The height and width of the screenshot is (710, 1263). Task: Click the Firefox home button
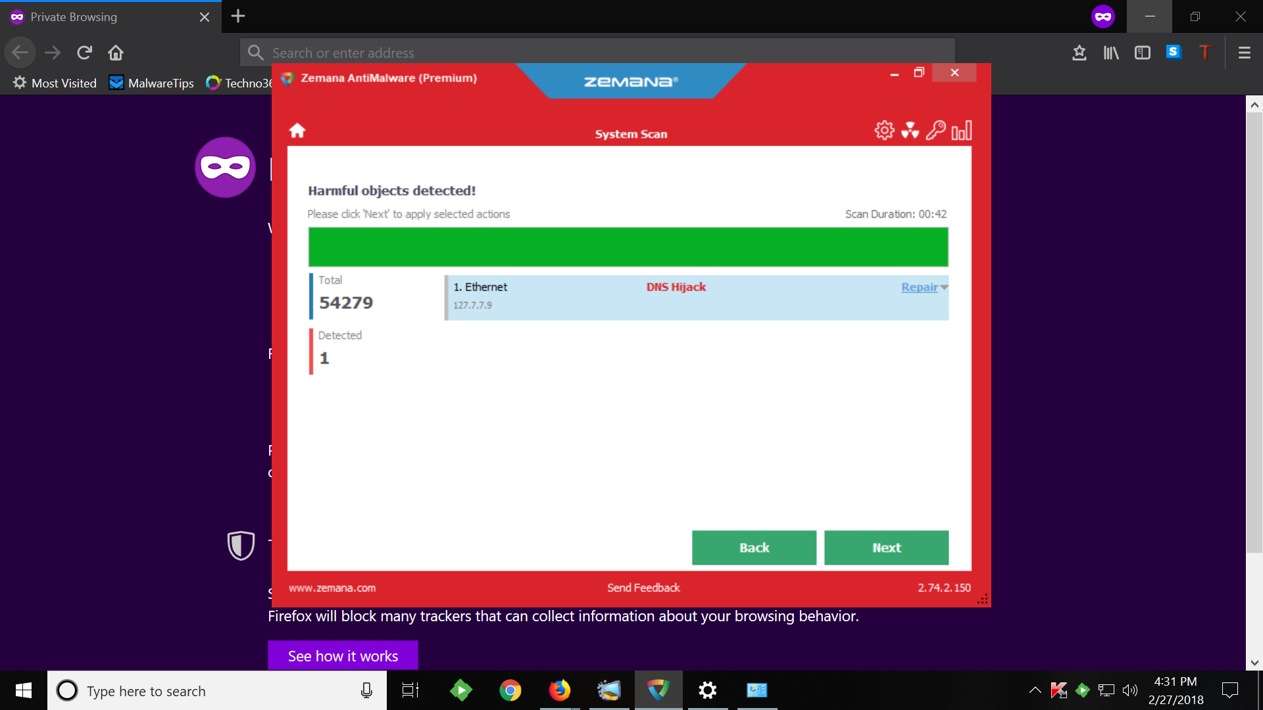pos(116,53)
